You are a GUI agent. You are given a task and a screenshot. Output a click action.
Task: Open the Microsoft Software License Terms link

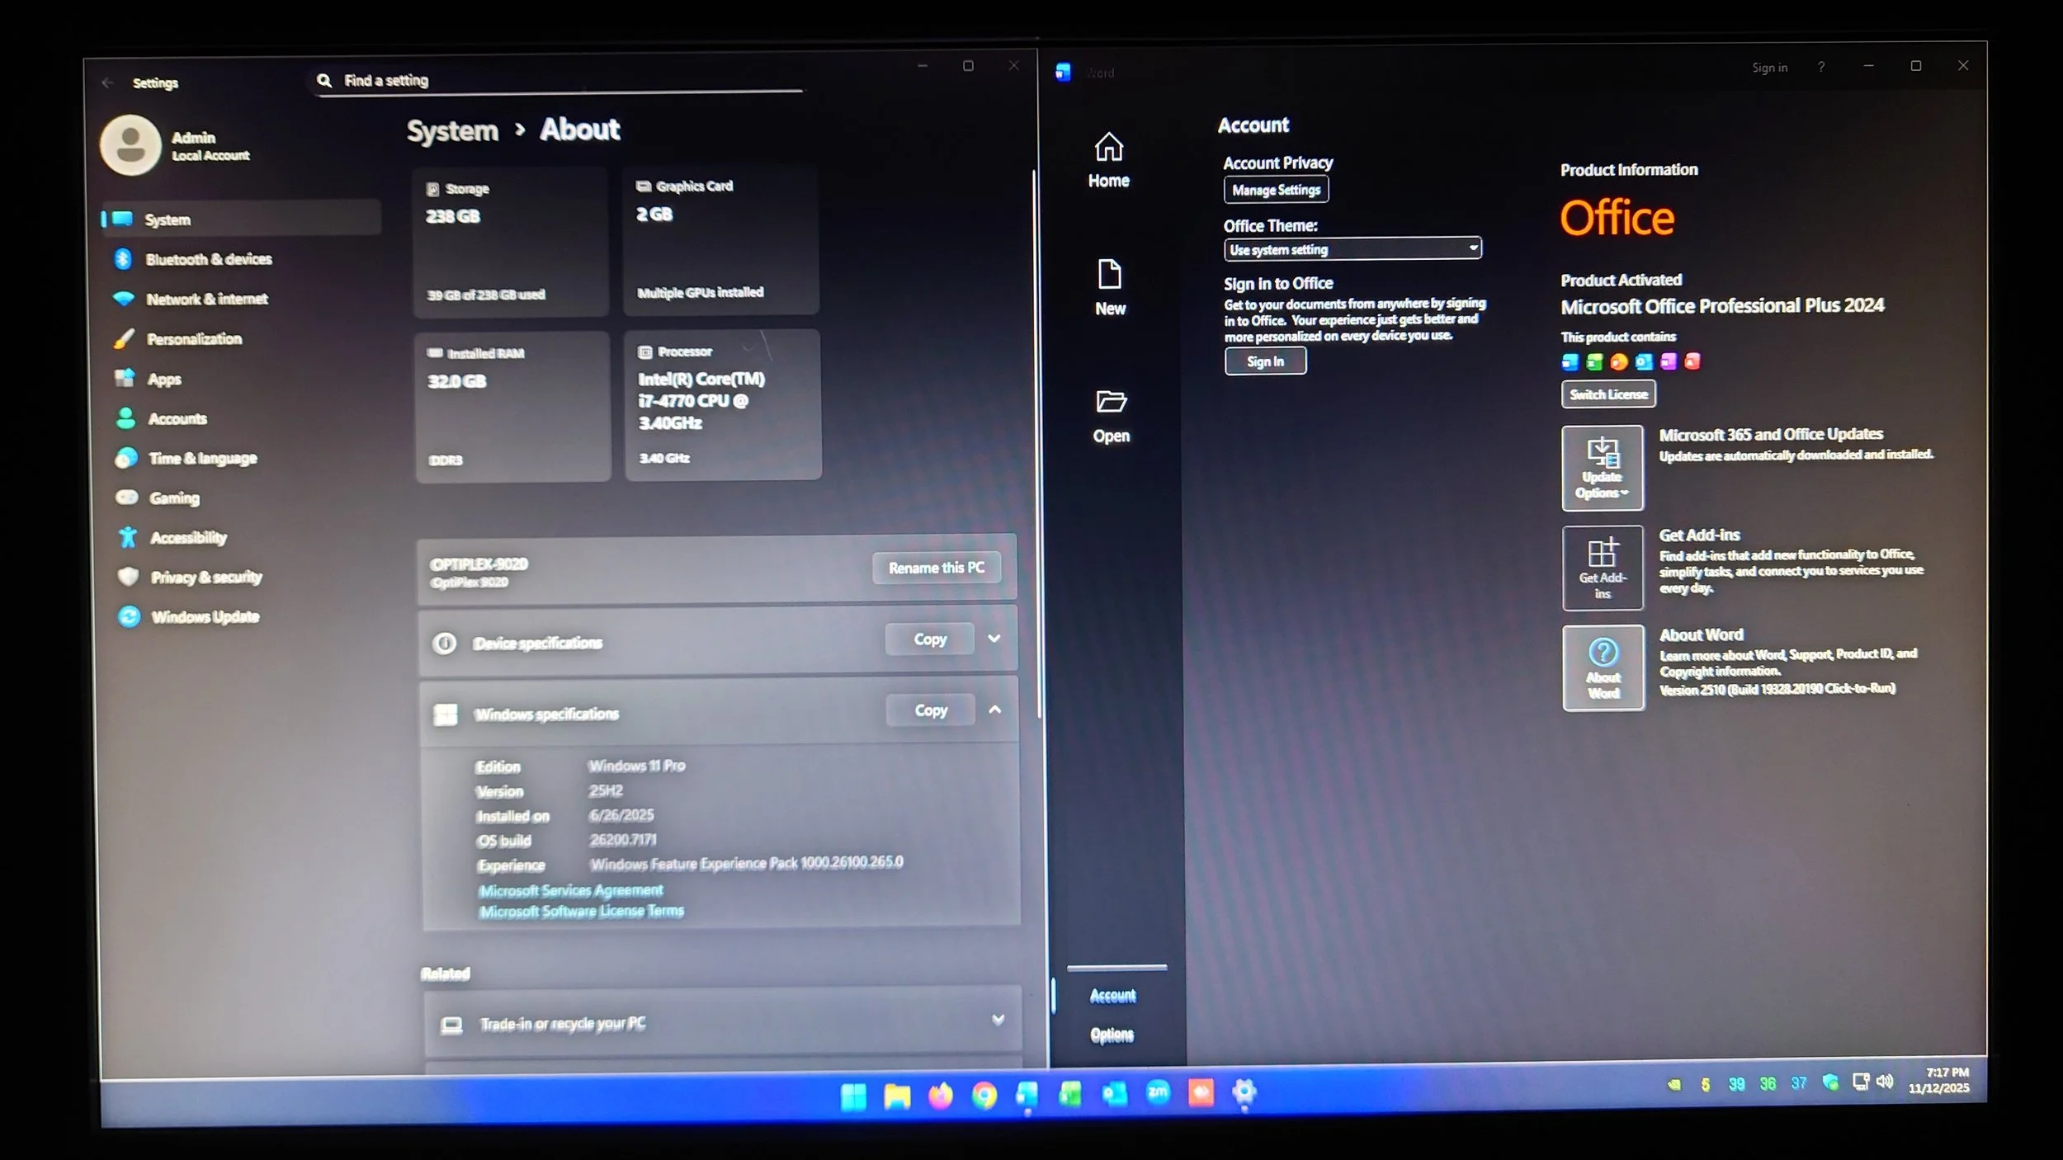click(x=581, y=911)
